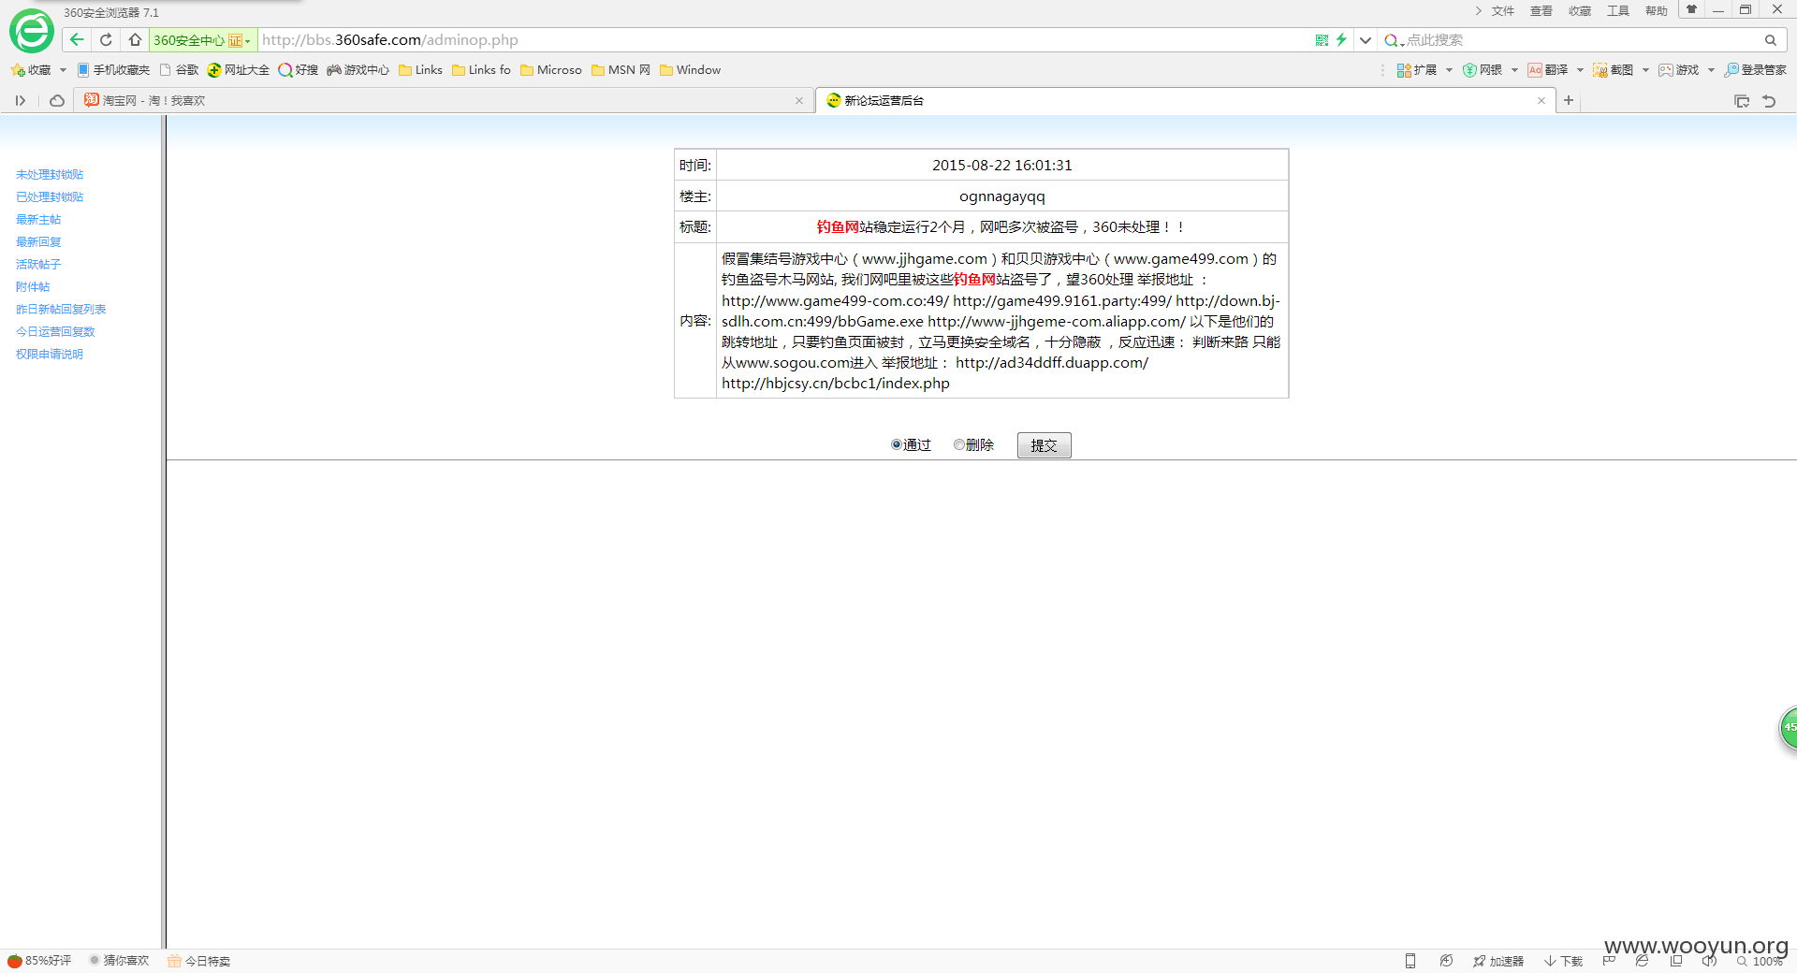Open 手机收藏夹 bookmark
The image size is (1797, 973).
click(x=113, y=70)
